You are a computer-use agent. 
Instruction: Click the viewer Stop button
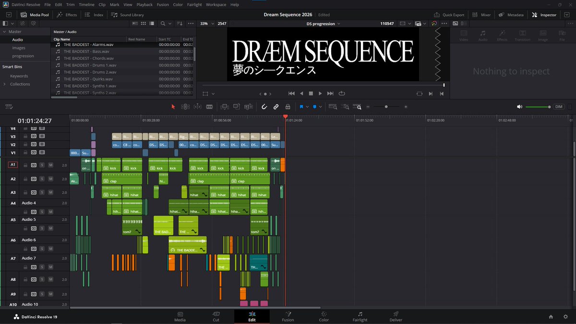pos(311,94)
